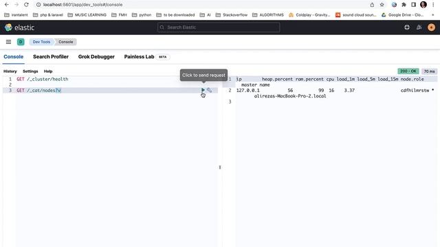Reload the page with refresh icon
The height and width of the screenshot is (247, 440).
pos(26,5)
